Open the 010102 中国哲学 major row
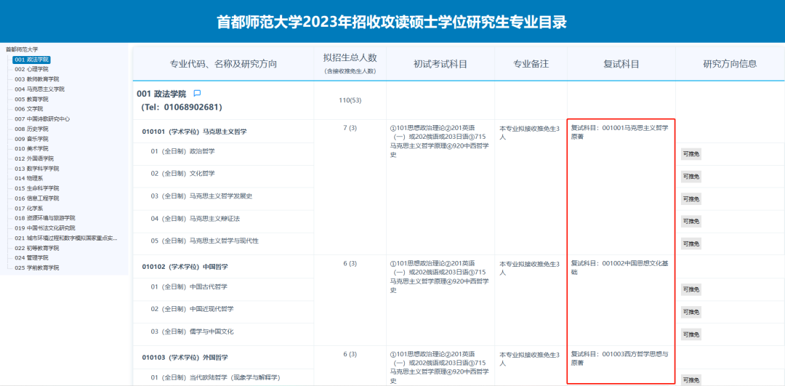Viewport: 785px width, 386px height. tap(185, 267)
